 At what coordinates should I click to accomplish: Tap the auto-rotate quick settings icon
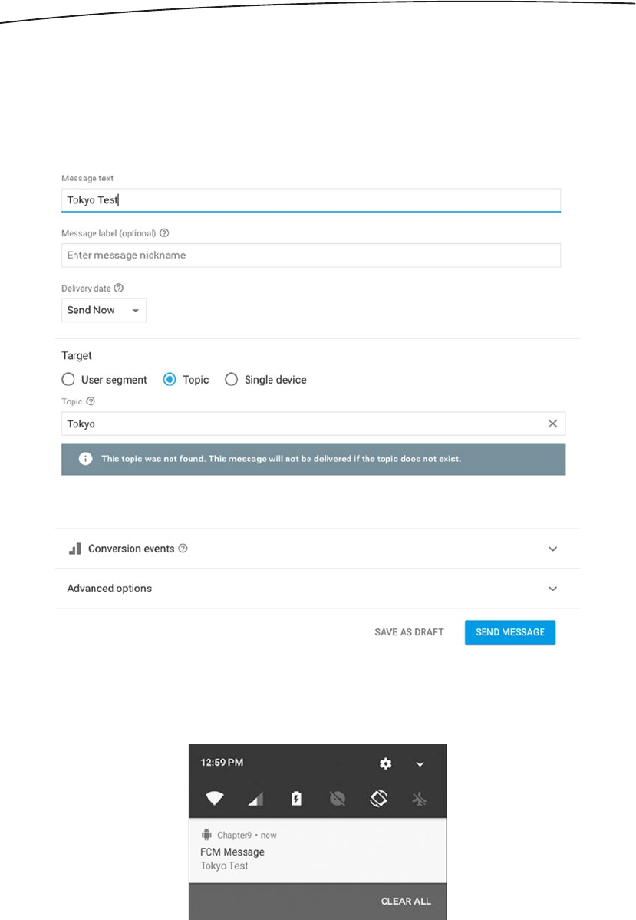pos(378,799)
